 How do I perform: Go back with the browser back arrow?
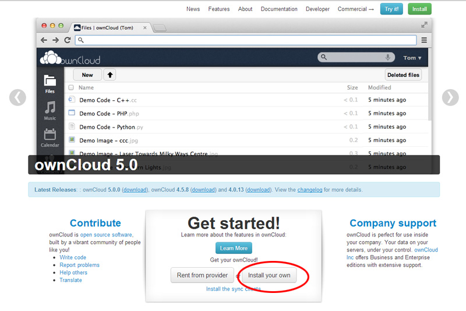(44, 40)
